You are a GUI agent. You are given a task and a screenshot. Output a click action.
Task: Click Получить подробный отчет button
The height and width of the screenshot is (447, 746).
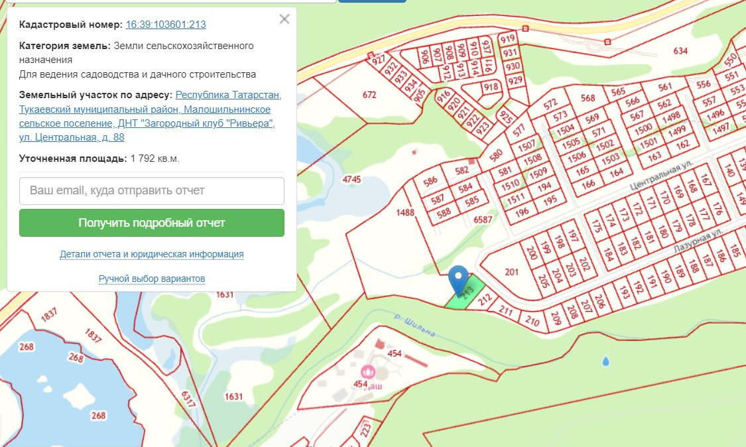tap(152, 223)
